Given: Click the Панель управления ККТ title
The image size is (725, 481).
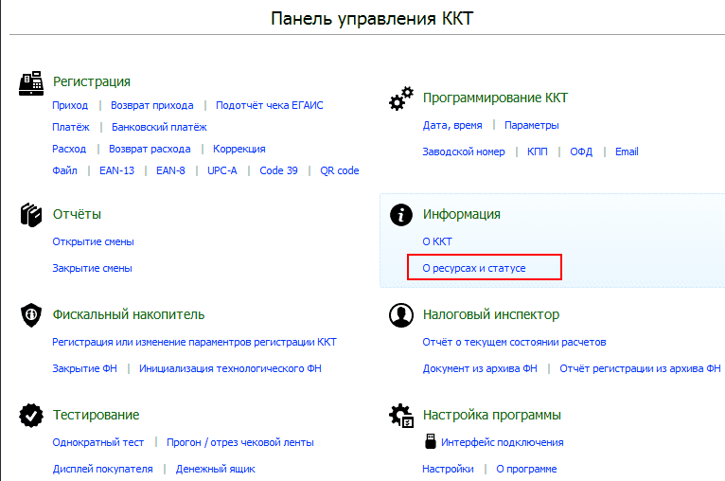Looking at the screenshot, I should (x=372, y=19).
